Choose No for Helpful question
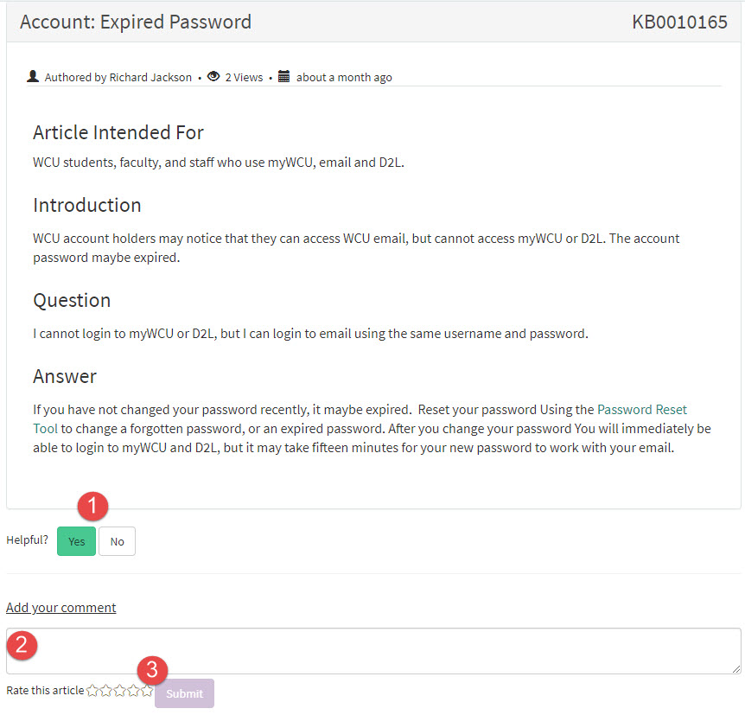This screenshot has height=715, width=745. click(117, 541)
